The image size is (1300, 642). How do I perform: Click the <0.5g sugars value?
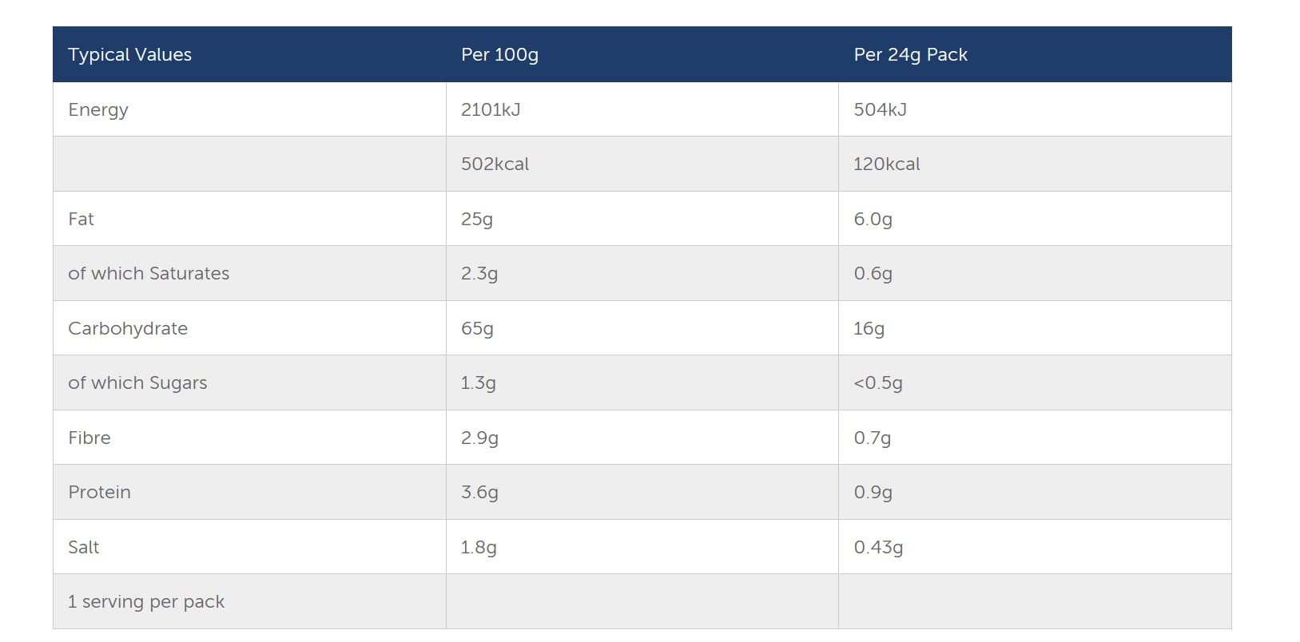point(877,383)
